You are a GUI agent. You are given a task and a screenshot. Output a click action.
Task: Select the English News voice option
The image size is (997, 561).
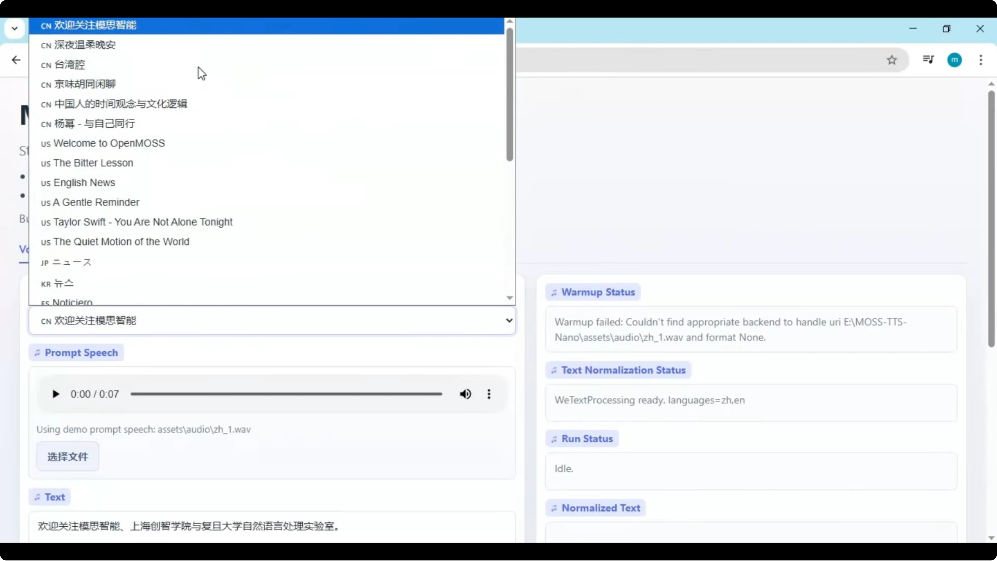click(x=84, y=183)
